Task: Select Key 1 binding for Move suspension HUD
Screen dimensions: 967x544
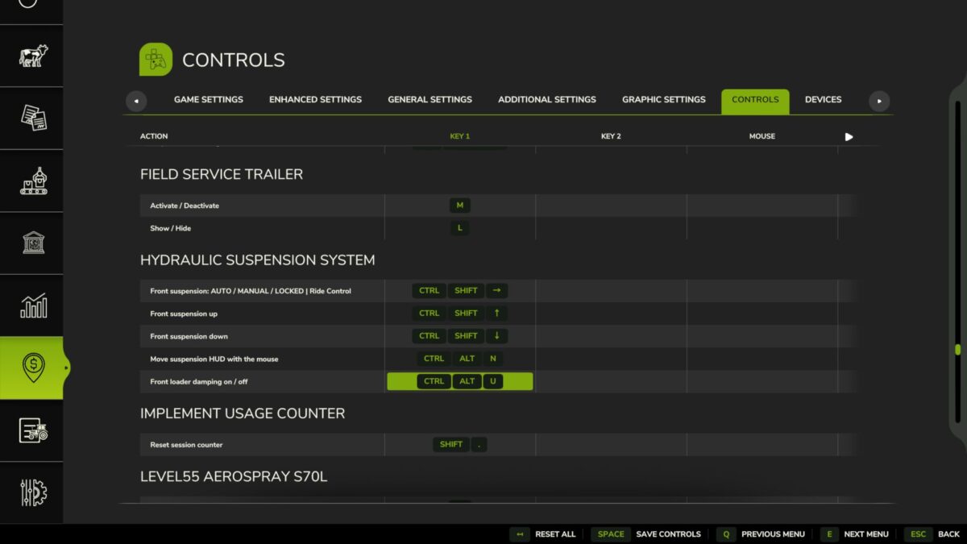Action: pyautogui.click(x=459, y=359)
